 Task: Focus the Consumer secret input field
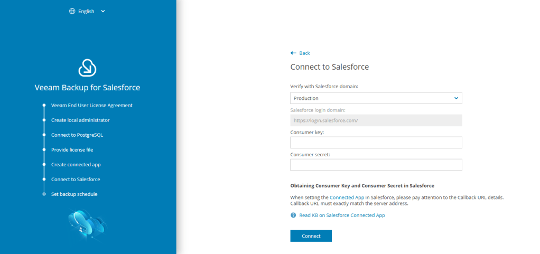click(x=376, y=165)
